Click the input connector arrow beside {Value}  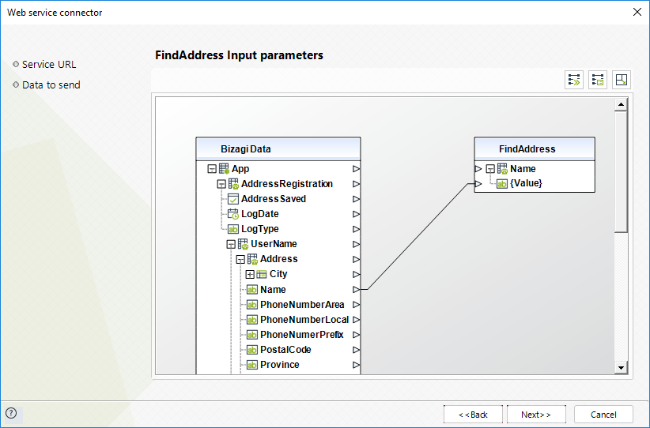[478, 183]
